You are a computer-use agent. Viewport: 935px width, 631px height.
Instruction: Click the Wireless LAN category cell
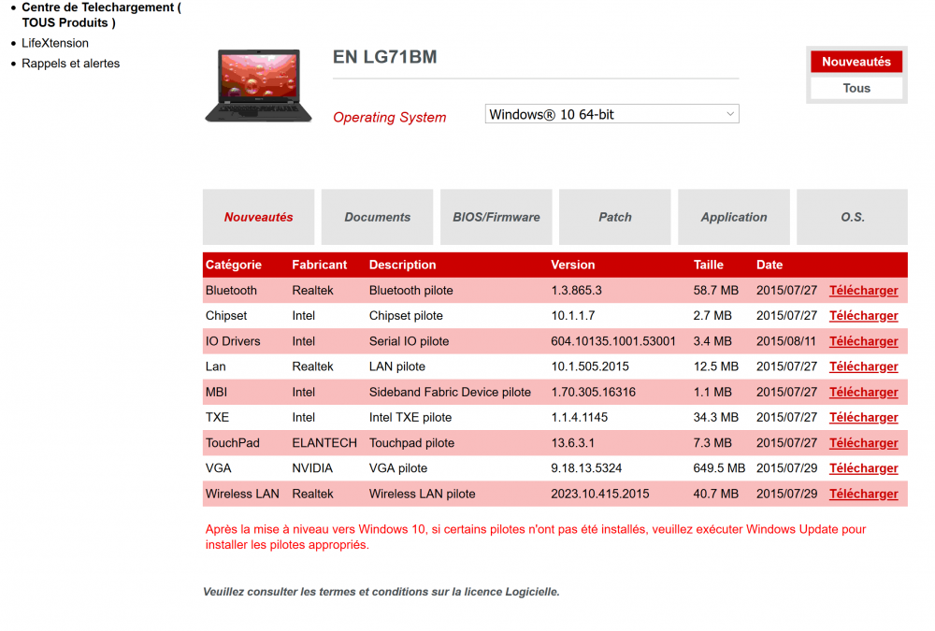(242, 494)
